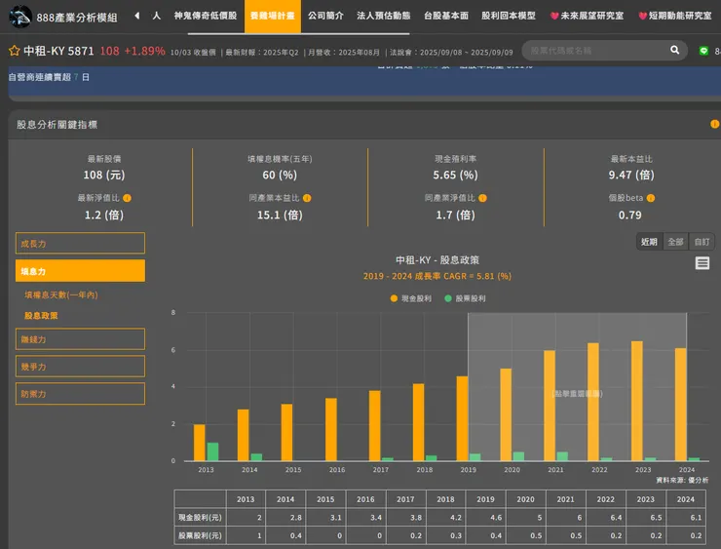Switch to the 台股基本面 tab
The height and width of the screenshot is (549, 721).
[x=446, y=16]
